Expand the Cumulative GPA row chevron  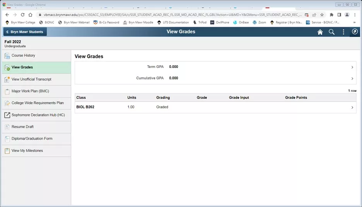click(352, 79)
